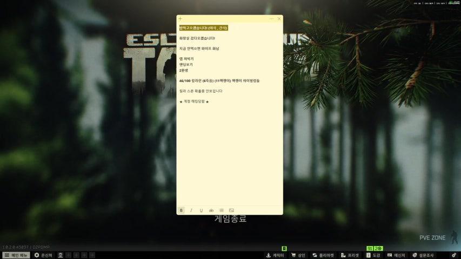Click the game version text at bottom left

(x=26, y=247)
